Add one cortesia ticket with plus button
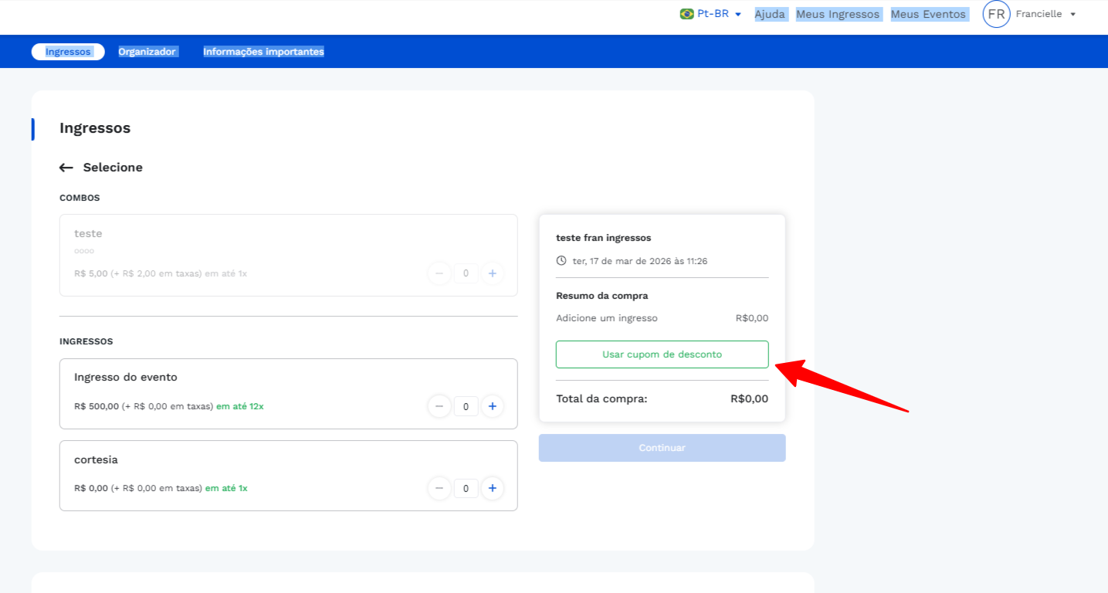 point(492,488)
